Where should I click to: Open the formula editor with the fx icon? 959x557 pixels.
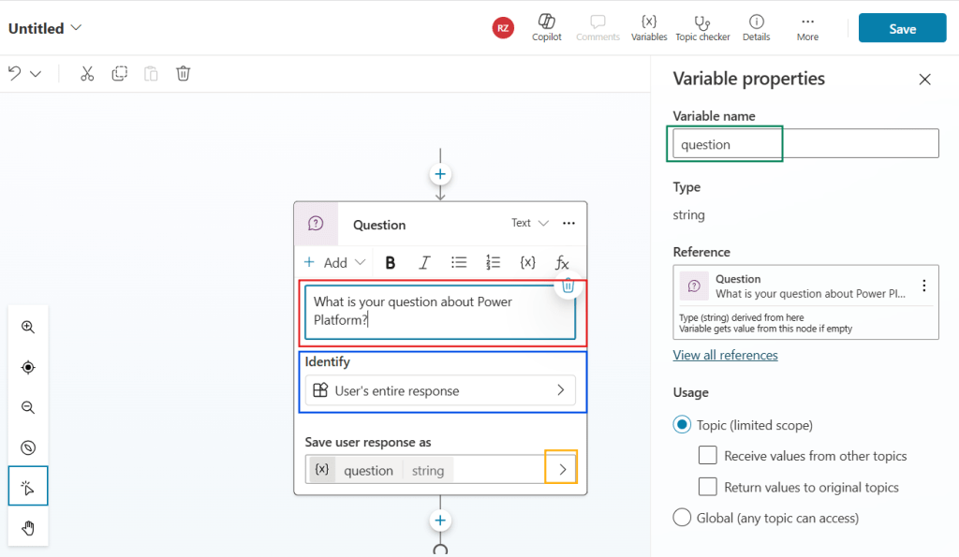tap(561, 262)
